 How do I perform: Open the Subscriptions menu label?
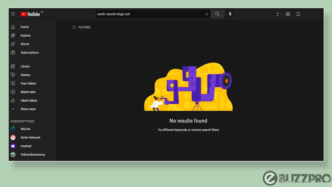coord(30,52)
